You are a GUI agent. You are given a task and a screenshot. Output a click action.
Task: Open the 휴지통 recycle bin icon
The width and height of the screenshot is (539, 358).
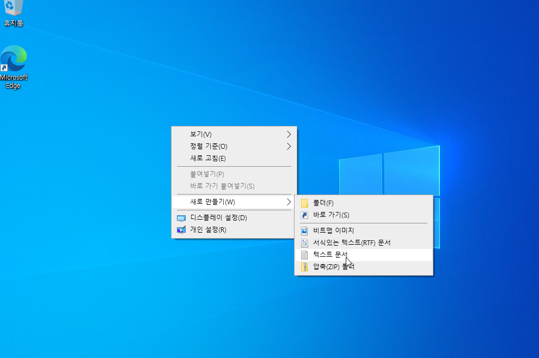click(14, 13)
